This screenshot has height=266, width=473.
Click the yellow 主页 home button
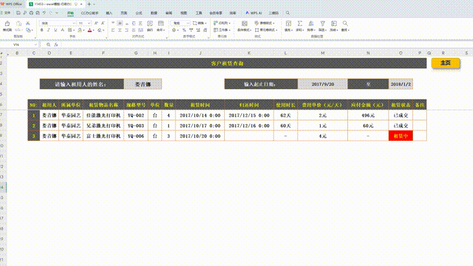click(x=446, y=63)
